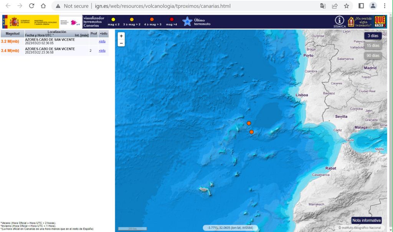
Task: Click the browser reload icon
Action: coord(31,6)
